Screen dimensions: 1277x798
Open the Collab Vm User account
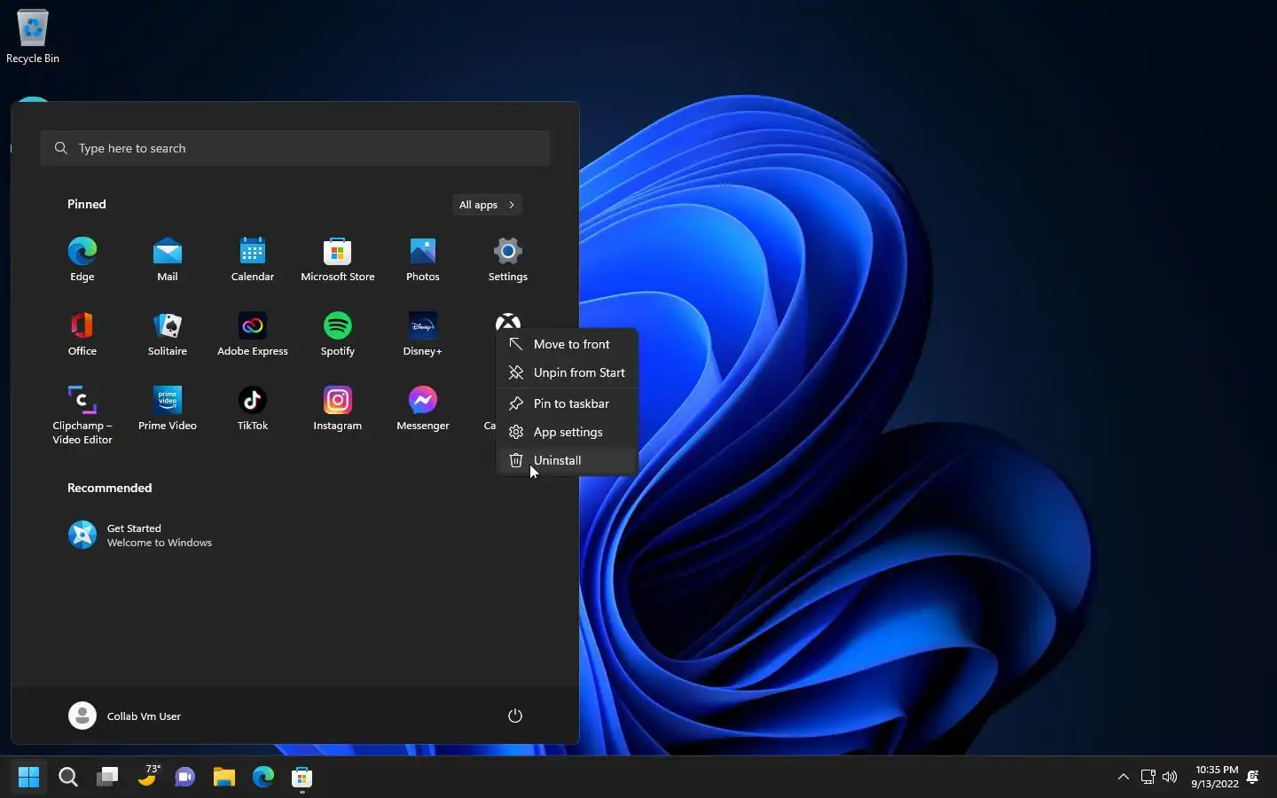coord(125,716)
